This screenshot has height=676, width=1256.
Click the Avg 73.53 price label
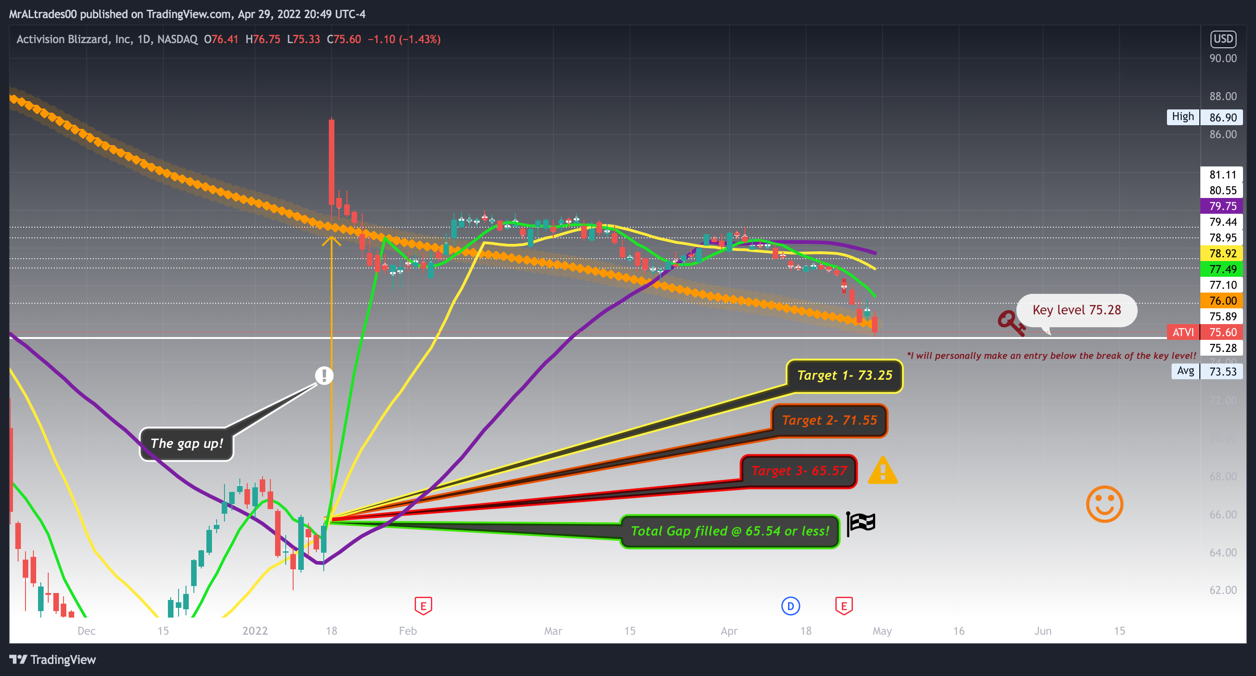(1207, 371)
